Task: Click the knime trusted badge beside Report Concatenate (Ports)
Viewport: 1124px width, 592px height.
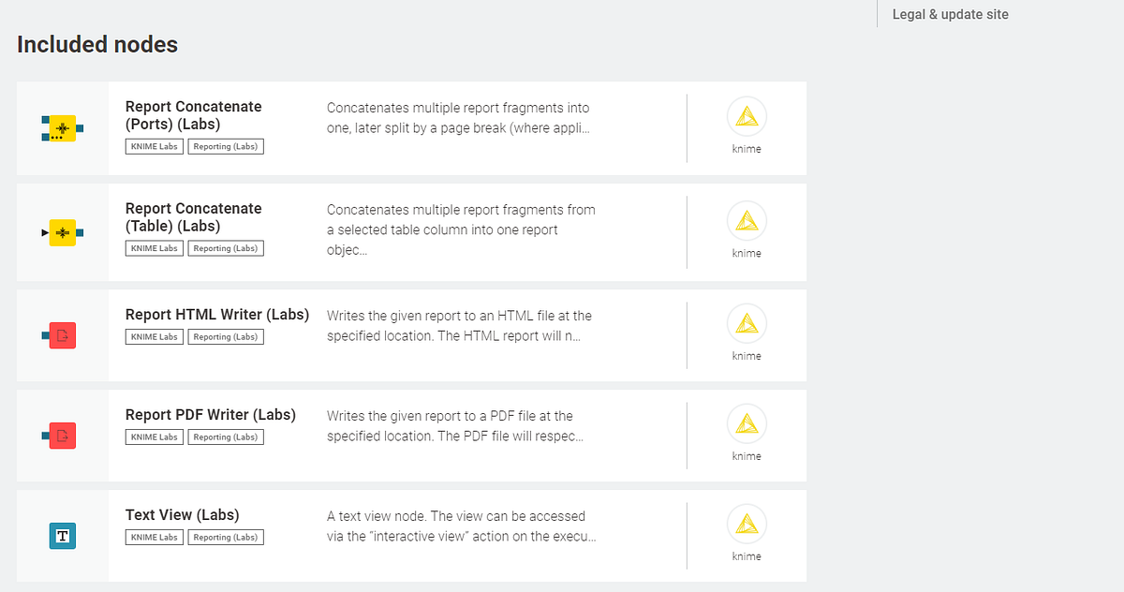Action: pos(747,116)
